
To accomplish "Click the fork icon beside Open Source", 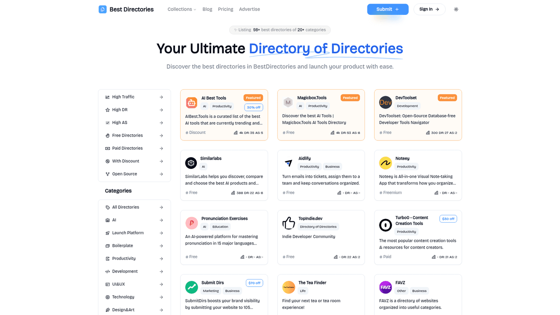I will pos(108,174).
